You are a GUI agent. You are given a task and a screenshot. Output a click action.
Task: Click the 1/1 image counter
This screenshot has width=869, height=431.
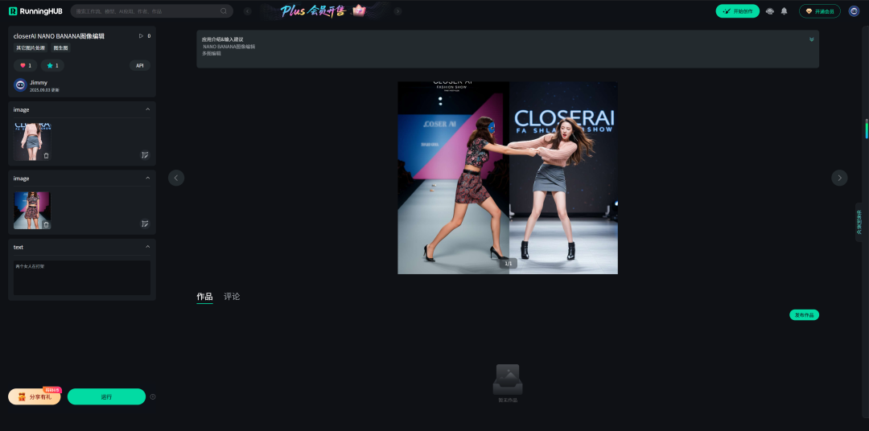click(x=509, y=264)
